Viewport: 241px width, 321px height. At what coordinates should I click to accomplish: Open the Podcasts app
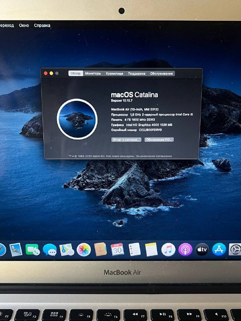185,250
